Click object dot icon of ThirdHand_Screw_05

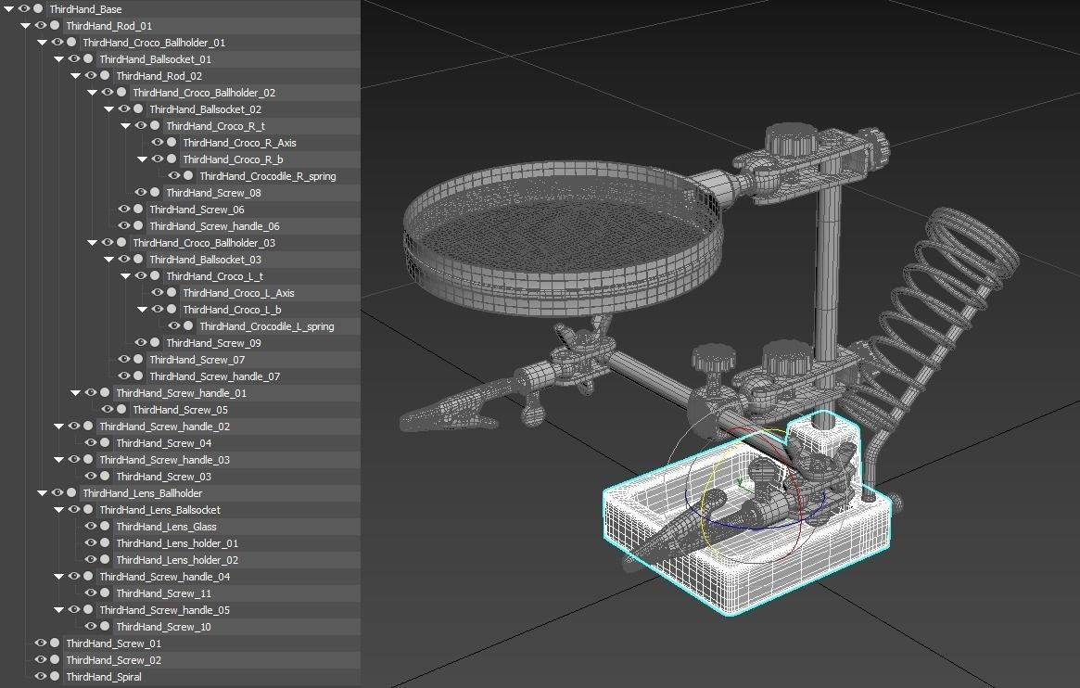click(121, 409)
